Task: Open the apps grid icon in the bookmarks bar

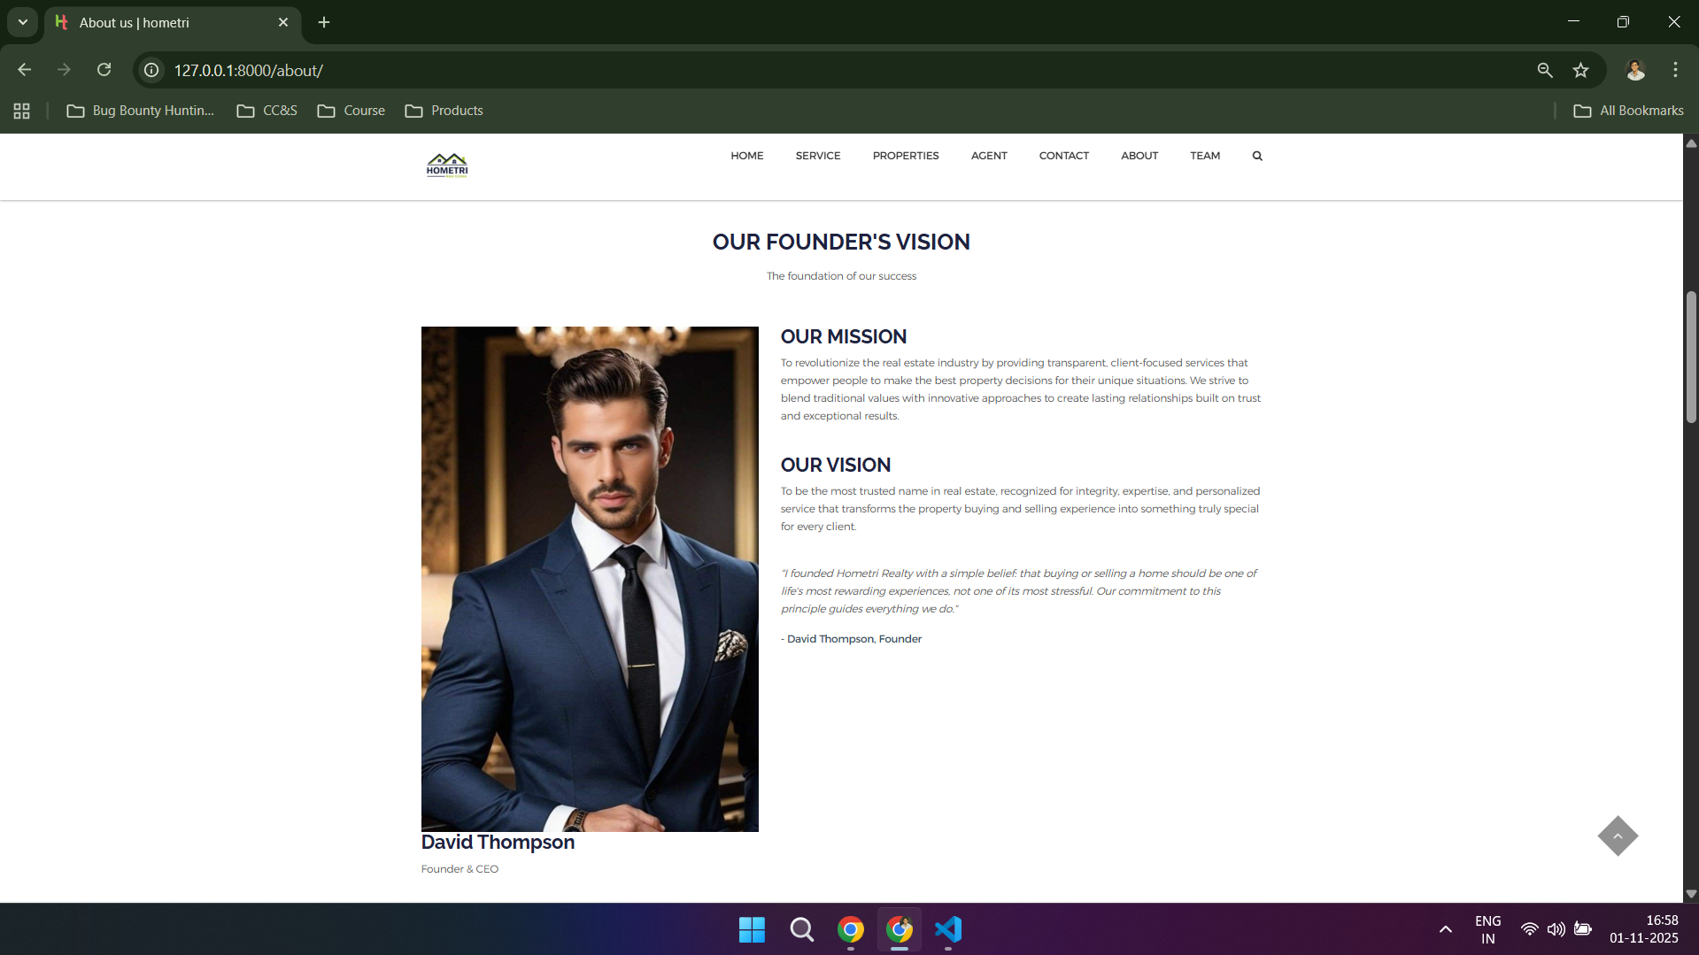Action: [22, 111]
